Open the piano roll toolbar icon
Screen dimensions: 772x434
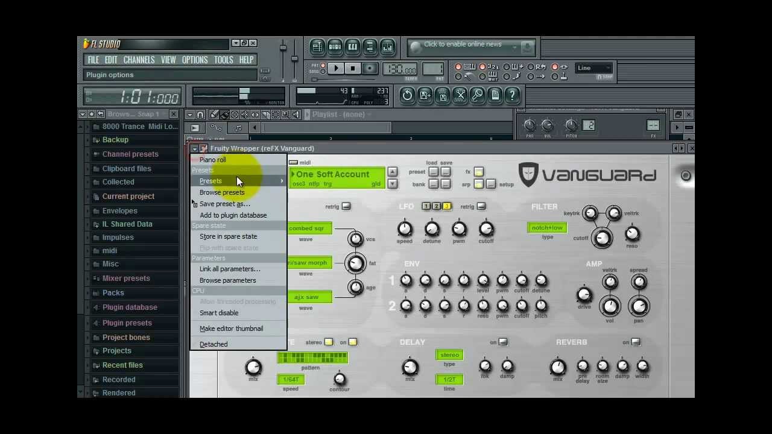[353, 47]
